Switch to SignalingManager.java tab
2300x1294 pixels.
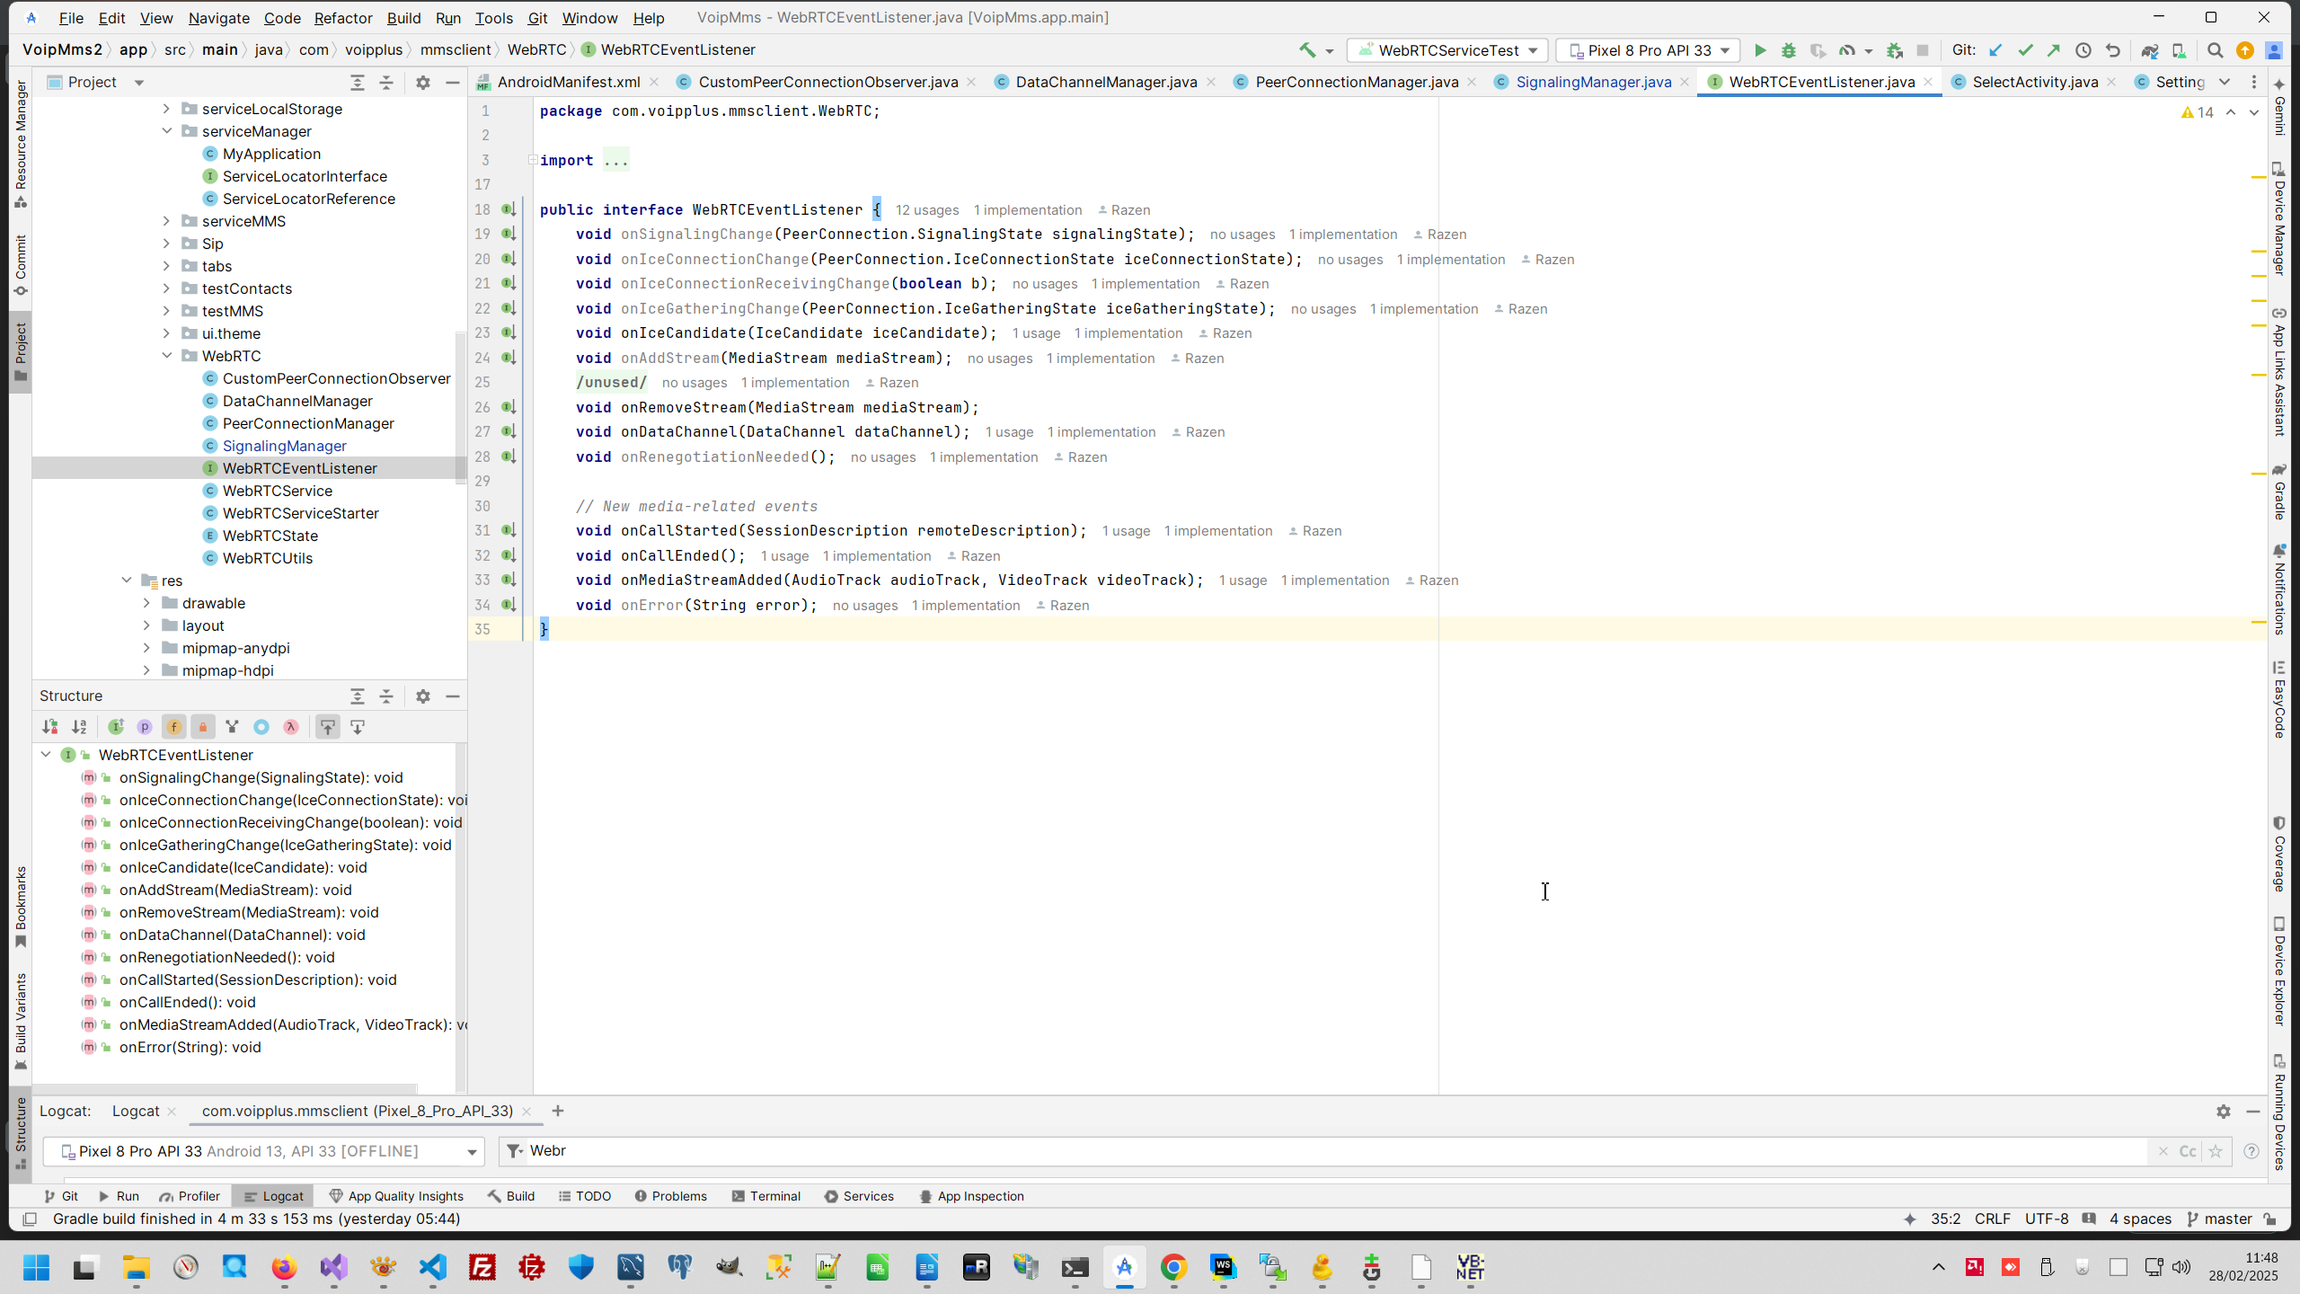tap(1593, 82)
